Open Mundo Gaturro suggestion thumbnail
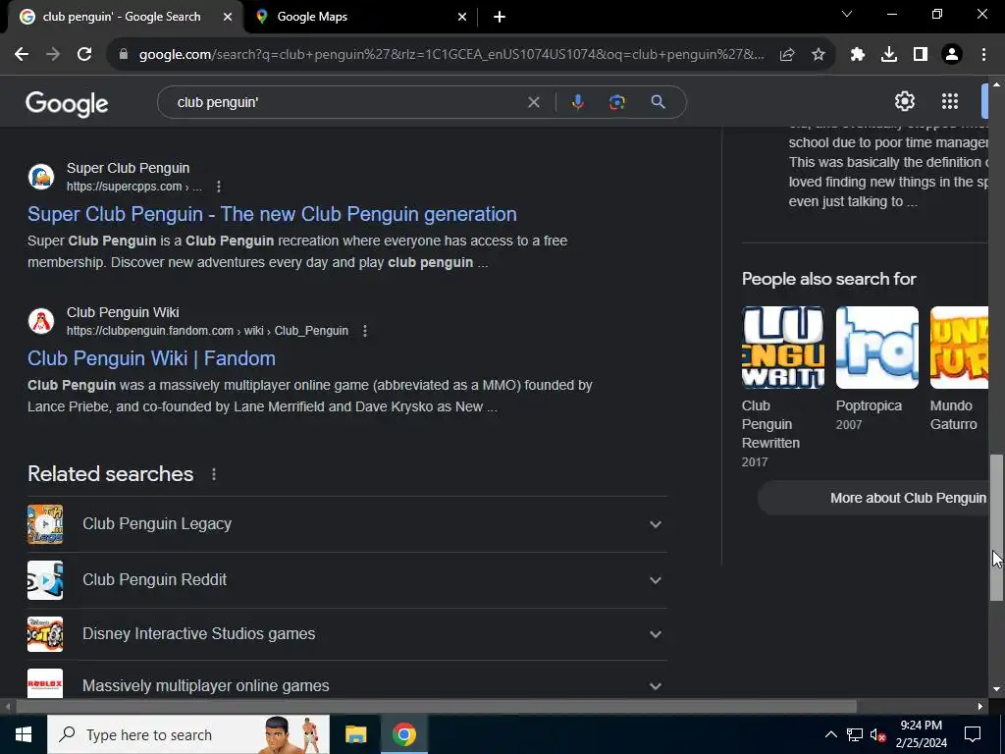 tap(960, 348)
